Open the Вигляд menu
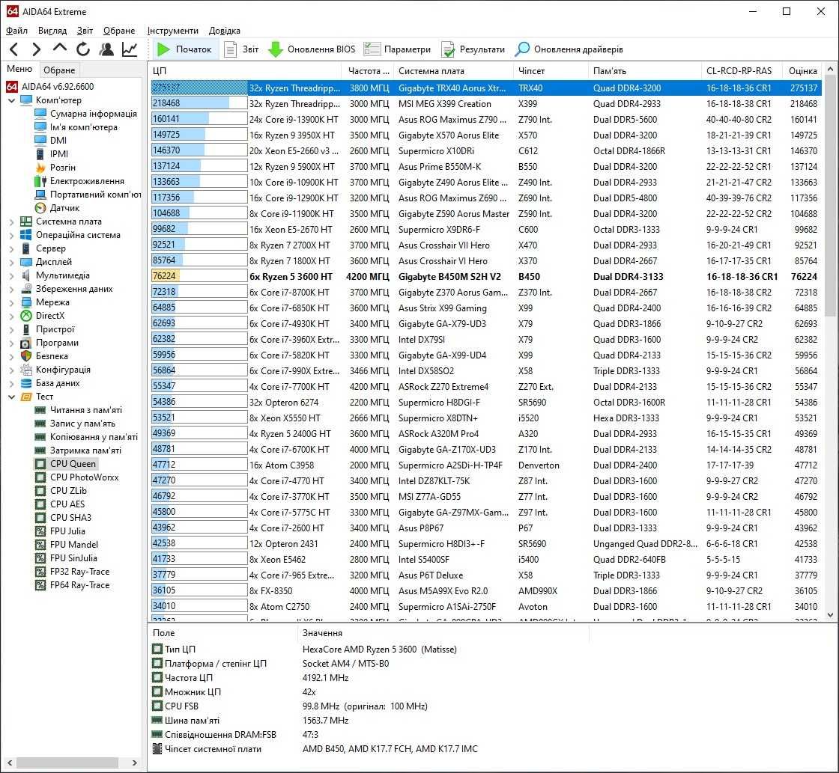The height and width of the screenshot is (773, 839). [x=52, y=31]
